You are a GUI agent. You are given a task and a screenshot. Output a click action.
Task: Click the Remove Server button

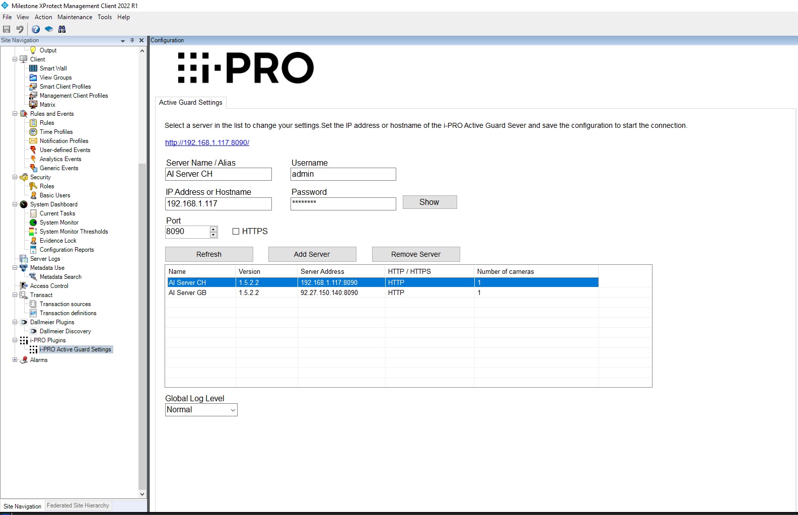click(x=416, y=254)
